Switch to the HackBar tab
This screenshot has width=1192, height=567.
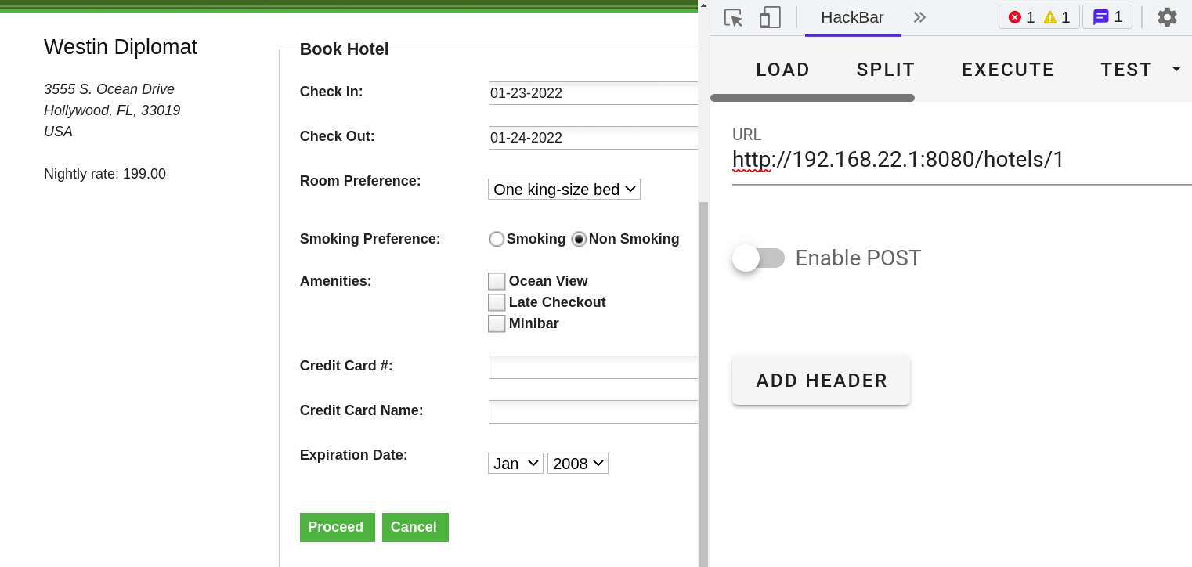tap(852, 17)
